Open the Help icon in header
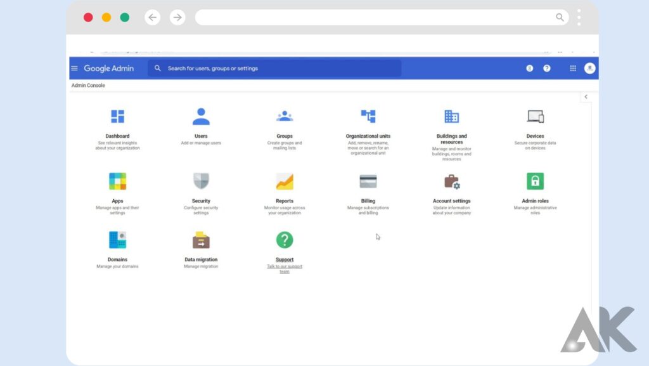 [547, 69]
